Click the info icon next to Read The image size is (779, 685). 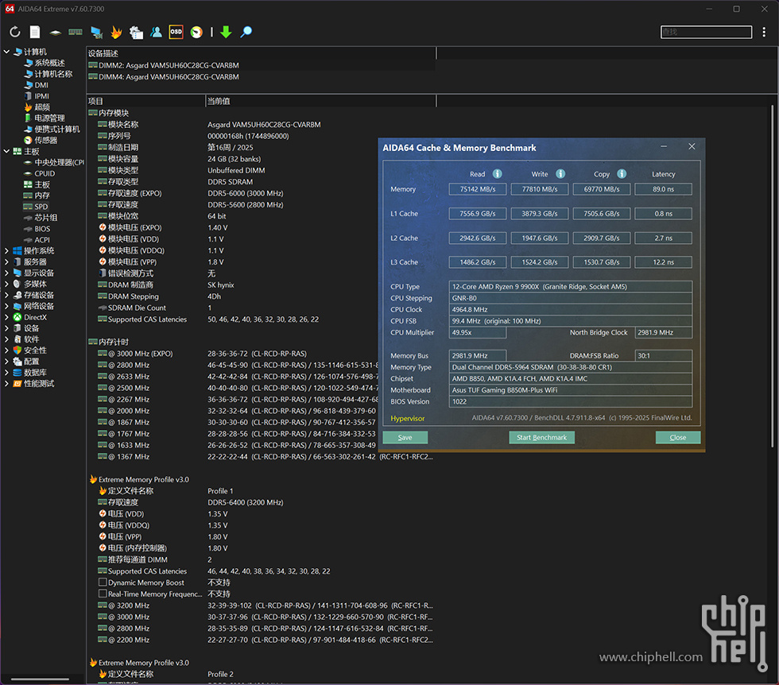click(x=497, y=174)
